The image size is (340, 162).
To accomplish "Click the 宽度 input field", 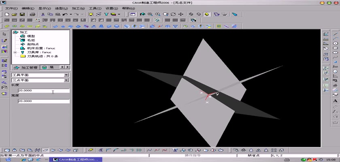I will [x=44, y=101].
